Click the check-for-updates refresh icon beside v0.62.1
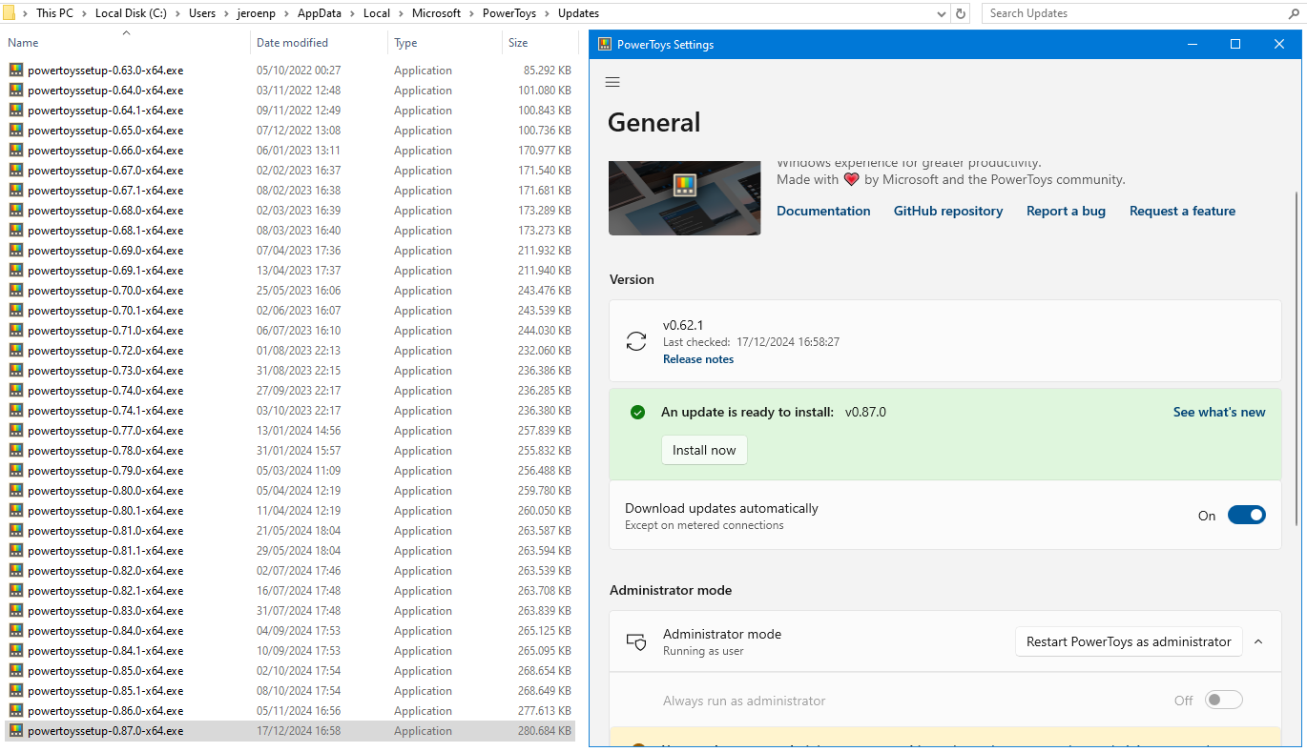Screen dimensions: 1307x752 pyautogui.click(x=636, y=340)
